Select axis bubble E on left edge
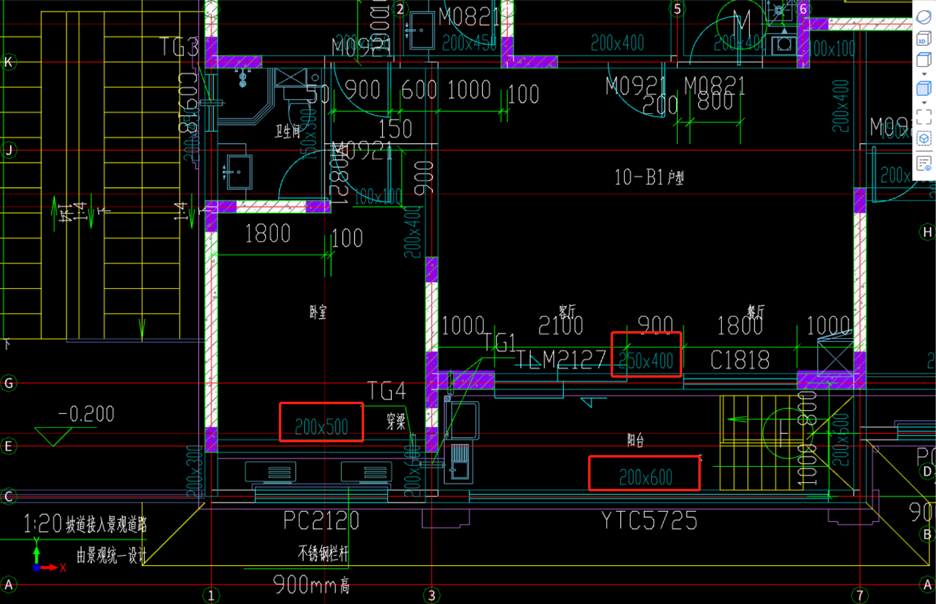Image resolution: width=936 pixels, height=604 pixels. [8, 446]
